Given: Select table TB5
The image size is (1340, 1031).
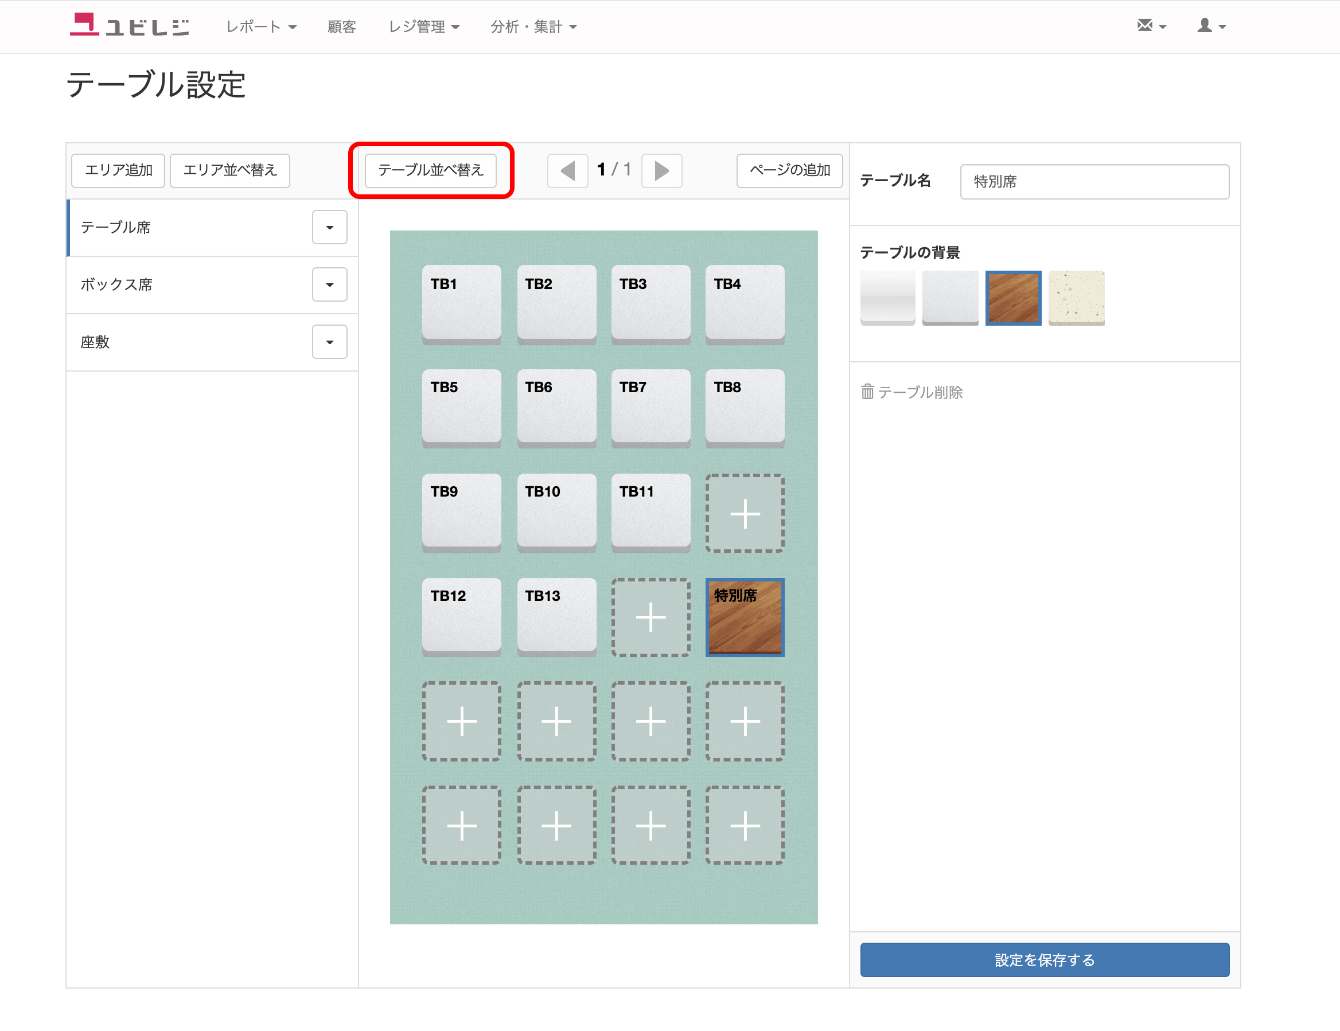Looking at the screenshot, I should tap(461, 408).
